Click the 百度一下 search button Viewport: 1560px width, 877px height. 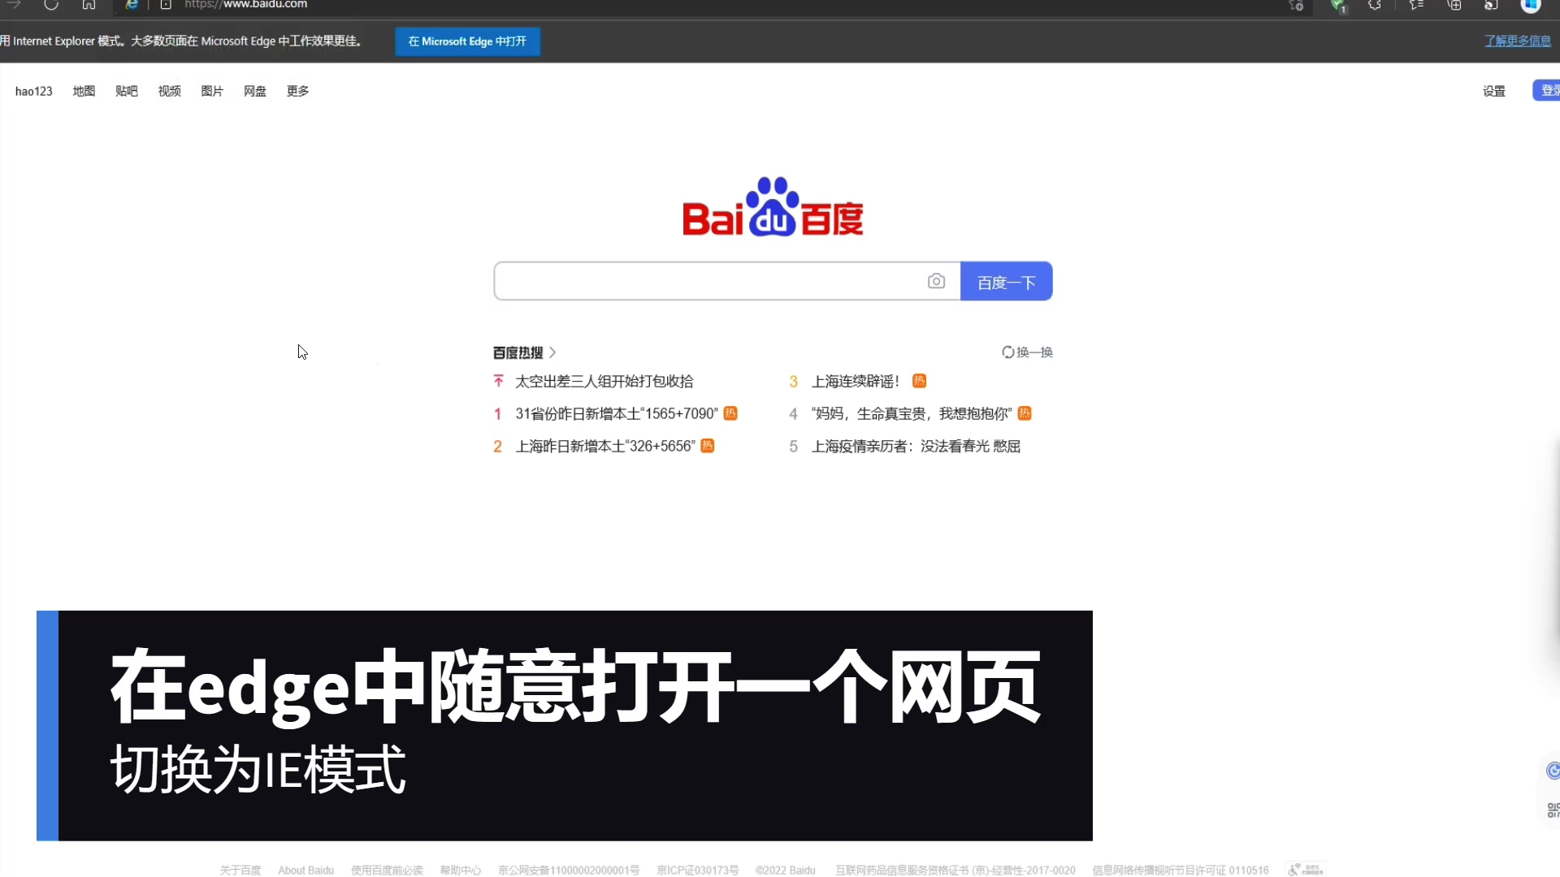tap(1006, 281)
